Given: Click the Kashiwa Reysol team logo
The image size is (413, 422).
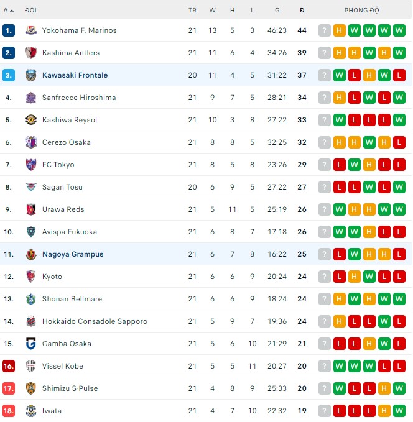Looking at the screenshot, I should [x=31, y=120].
